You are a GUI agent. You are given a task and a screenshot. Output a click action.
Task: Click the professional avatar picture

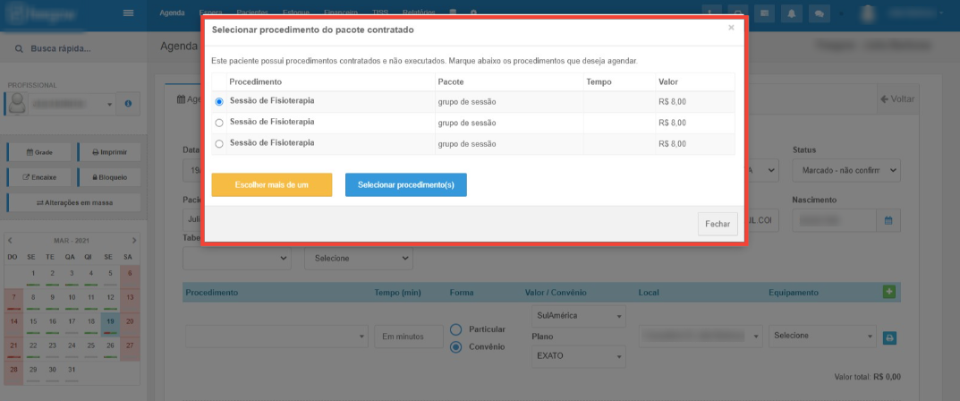17,104
